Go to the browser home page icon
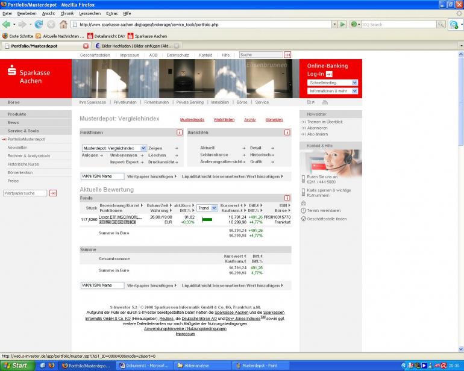 tap(63, 25)
